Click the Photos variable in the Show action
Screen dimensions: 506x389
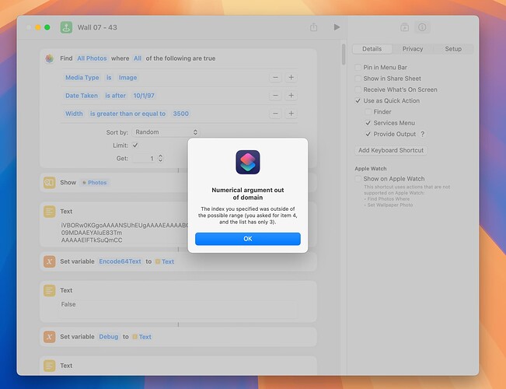click(x=95, y=183)
